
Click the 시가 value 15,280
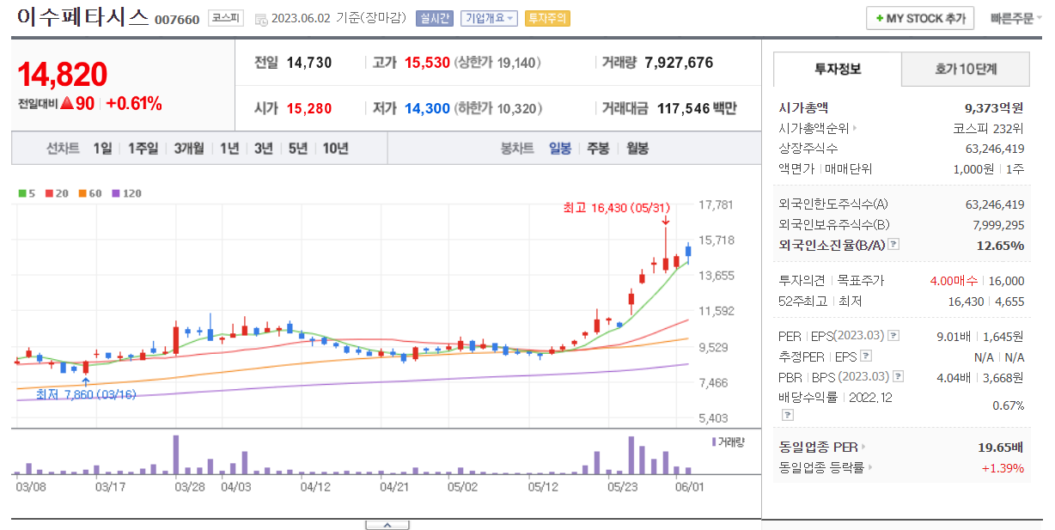click(309, 108)
